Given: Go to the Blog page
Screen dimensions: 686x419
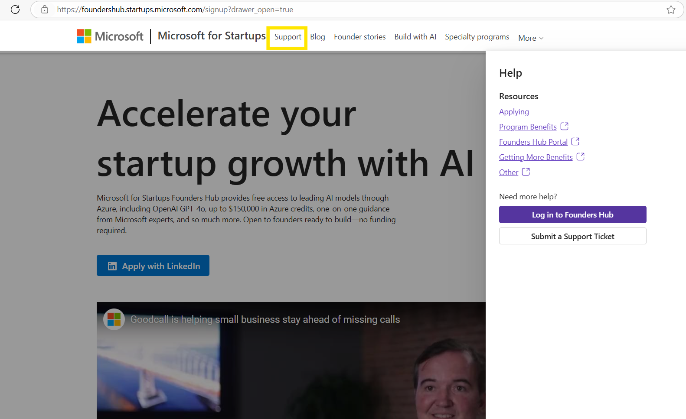Looking at the screenshot, I should coord(317,37).
